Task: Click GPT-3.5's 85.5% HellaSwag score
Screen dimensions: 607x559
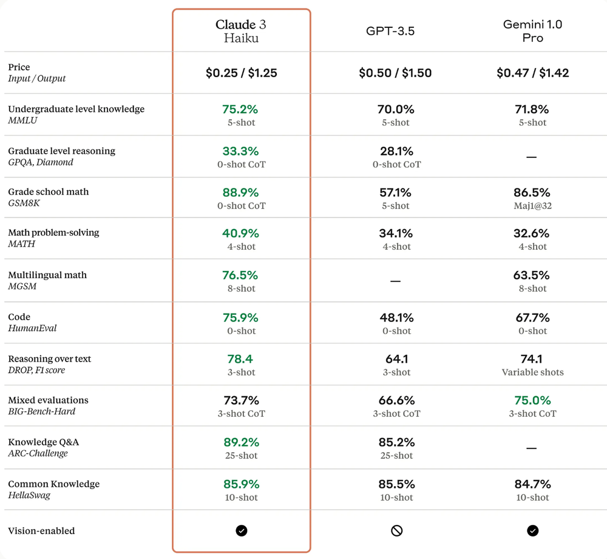Action: [396, 484]
